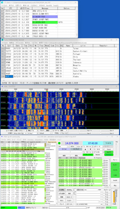Select the radio button beside Tx 1

(x=101, y=192)
